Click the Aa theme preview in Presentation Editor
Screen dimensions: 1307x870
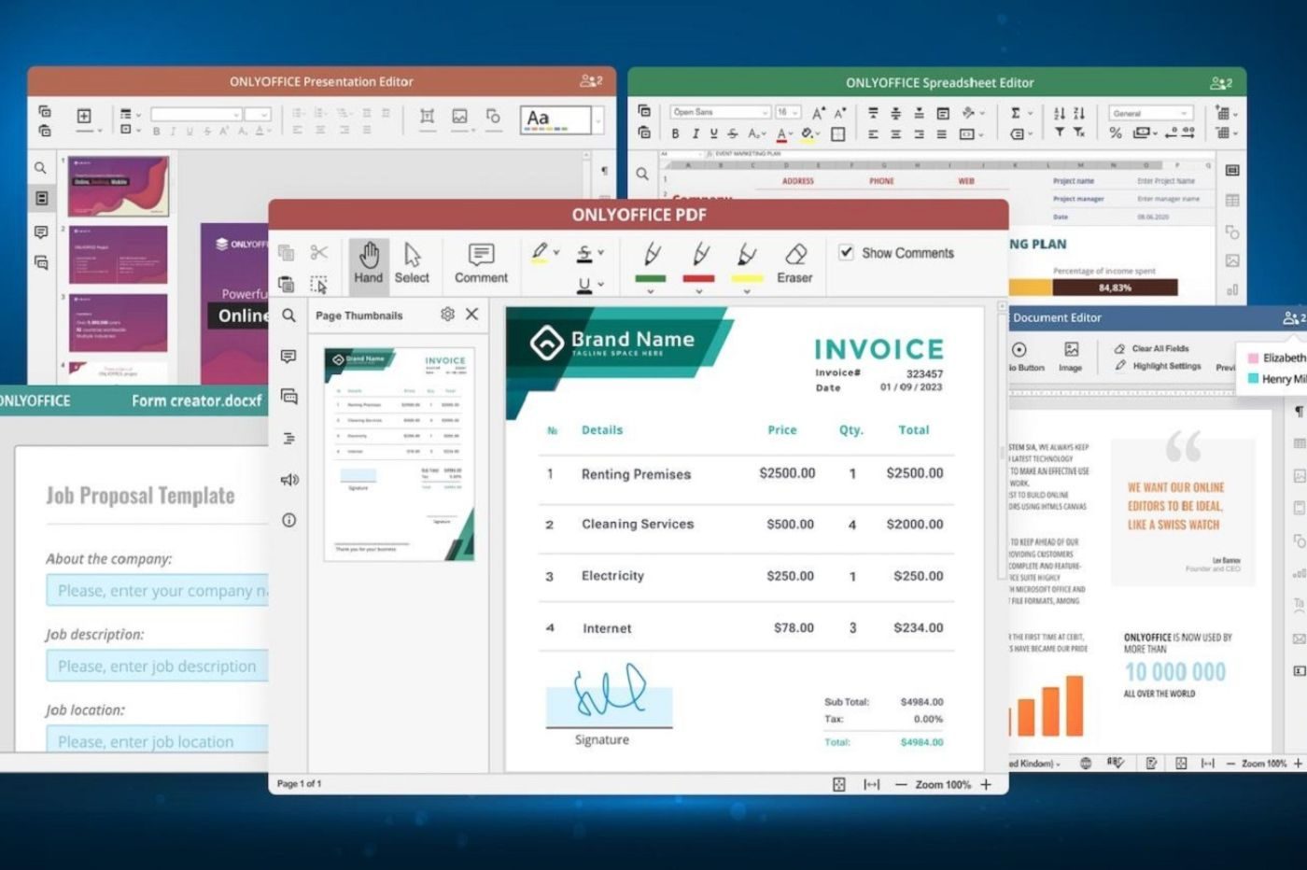tap(555, 119)
